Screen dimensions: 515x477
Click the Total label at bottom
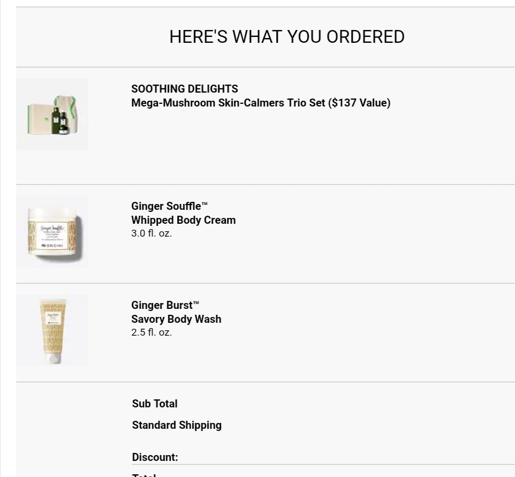(144, 475)
